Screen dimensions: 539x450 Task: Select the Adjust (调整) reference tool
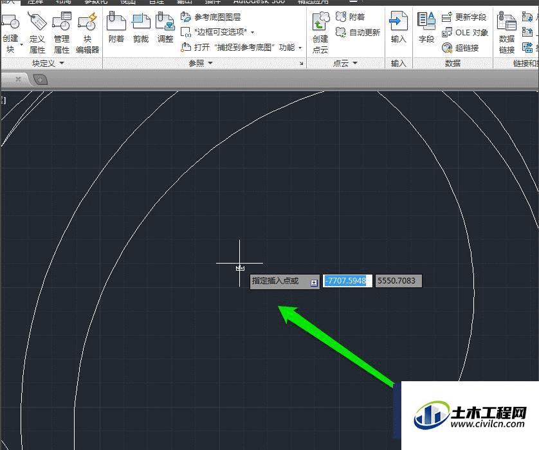(x=165, y=28)
